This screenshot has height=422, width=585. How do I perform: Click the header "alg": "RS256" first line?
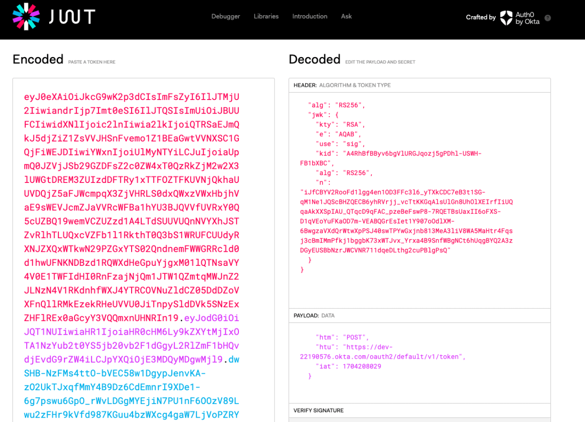point(336,105)
